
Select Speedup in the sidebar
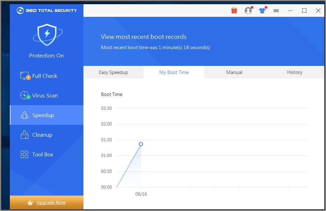coord(43,115)
